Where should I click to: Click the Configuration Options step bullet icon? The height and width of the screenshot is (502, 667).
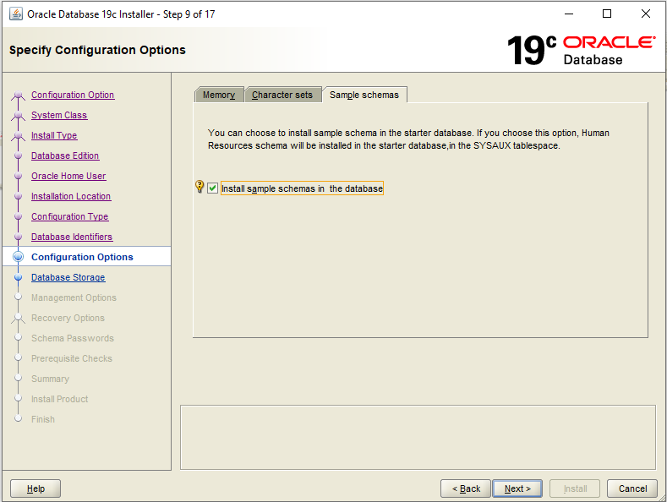[19, 257]
